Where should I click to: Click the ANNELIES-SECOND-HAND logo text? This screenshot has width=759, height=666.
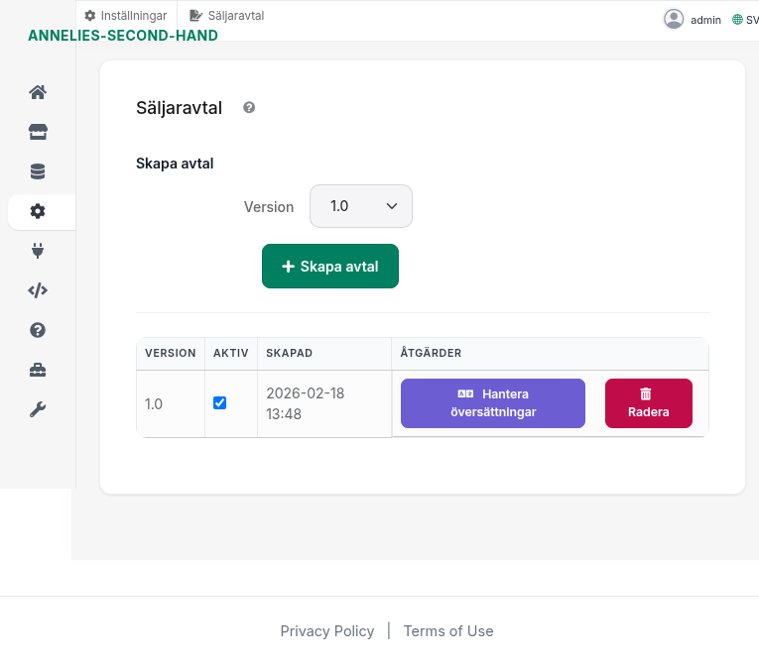123,36
